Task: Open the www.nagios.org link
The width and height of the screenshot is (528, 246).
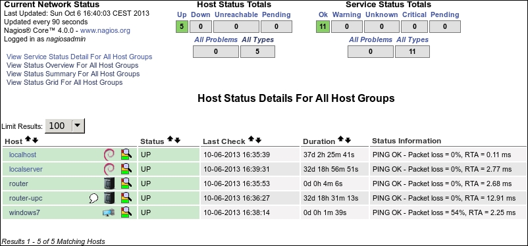Action: (105, 31)
